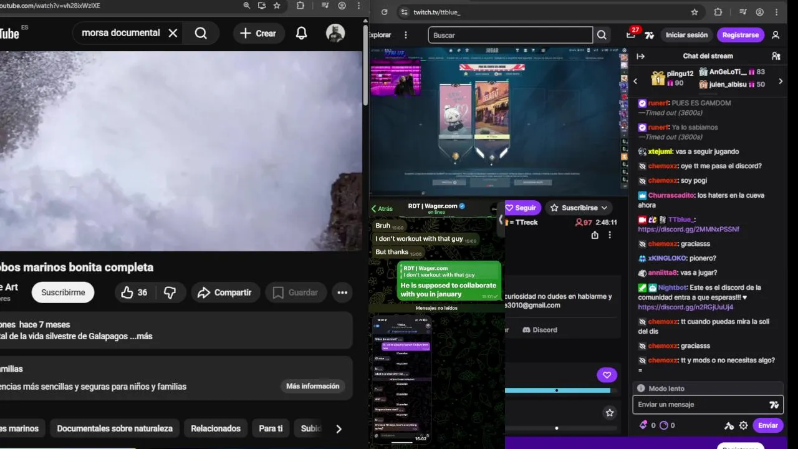Open the 7TV emote picker in the chat input
This screenshot has height=449, width=798.
[x=774, y=405]
